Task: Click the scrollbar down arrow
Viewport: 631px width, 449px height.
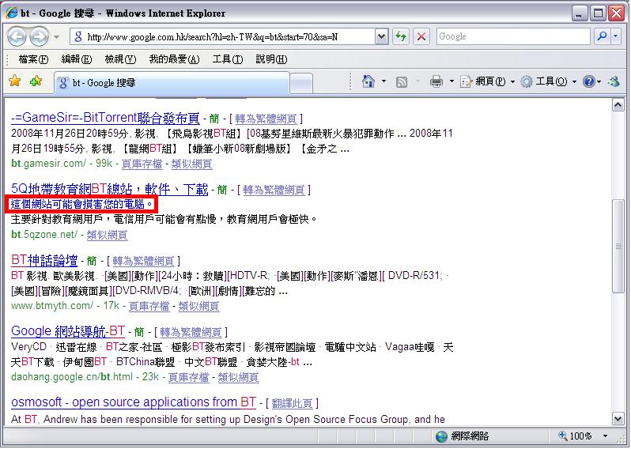Action: [618, 418]
